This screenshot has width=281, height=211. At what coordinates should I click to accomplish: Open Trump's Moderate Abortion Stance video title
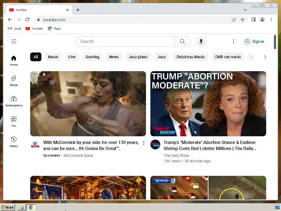click(x=209, y=145)
